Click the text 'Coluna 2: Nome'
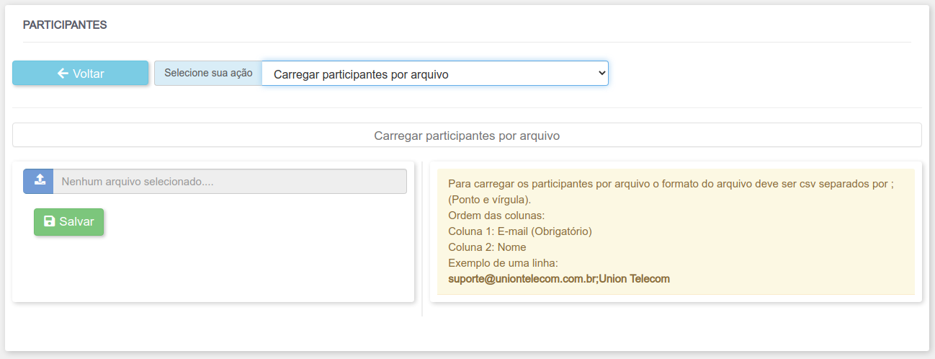The height and width of the screenshot is (359, 935). (x=487, y=247)
